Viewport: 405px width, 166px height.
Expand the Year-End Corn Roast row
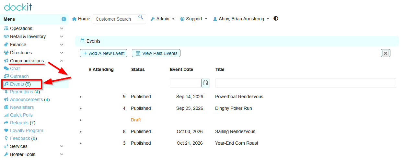pos(81,143)
